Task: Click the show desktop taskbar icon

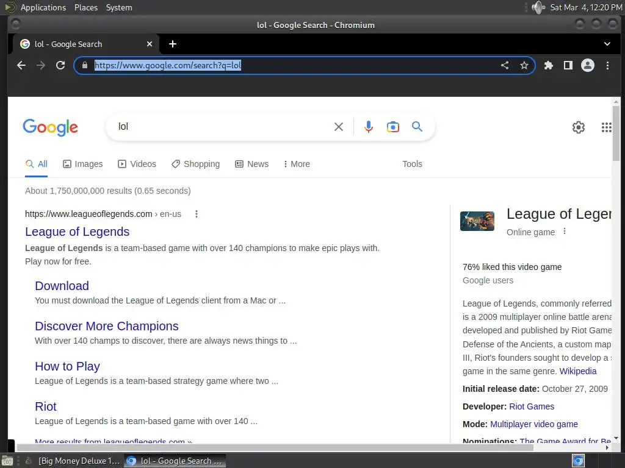Action: point(7,461)
